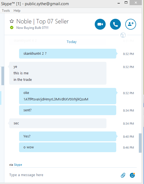The height and width of the screenshot is (184, 144).
Task: Minimize the Skype window
Action: (x=119, y=3)
